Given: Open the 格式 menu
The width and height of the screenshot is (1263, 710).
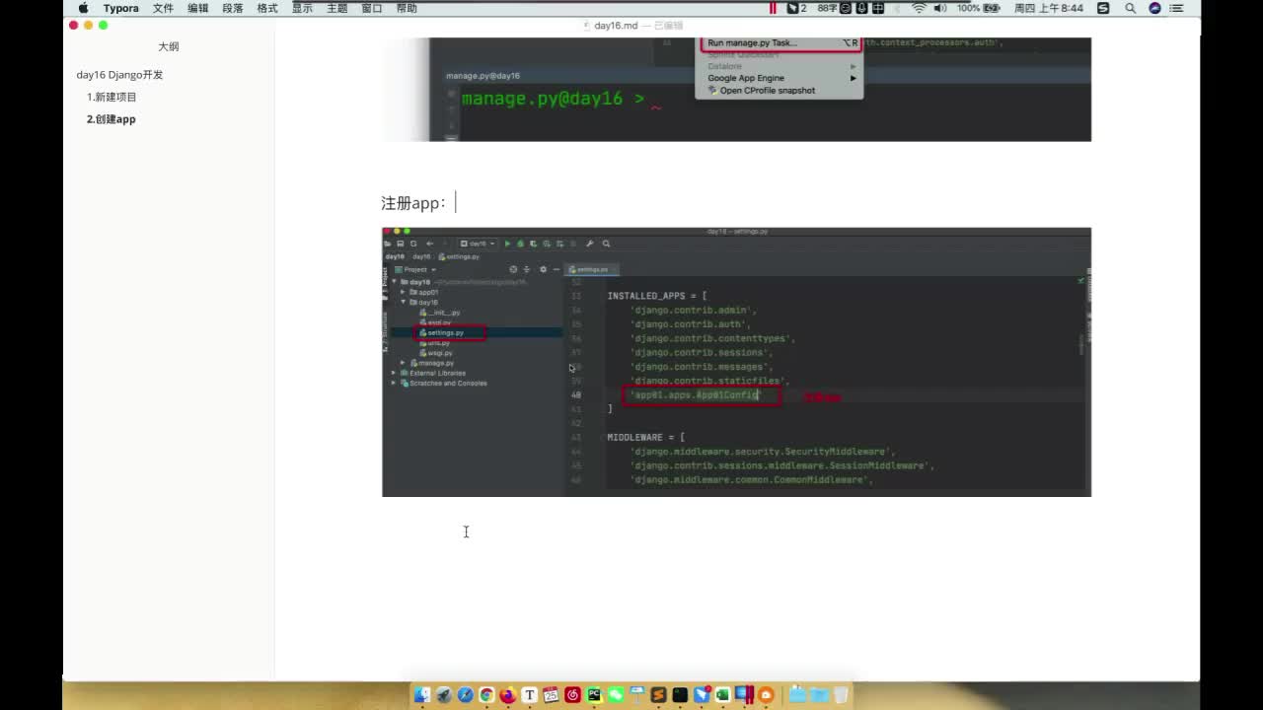Looking at the screenshot, I should (x=267, y=8).
